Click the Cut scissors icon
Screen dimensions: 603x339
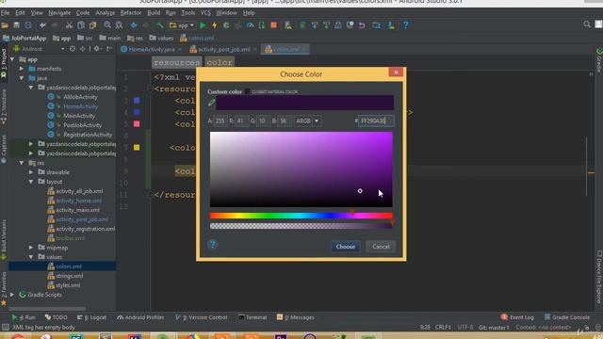tap(69, 25)
